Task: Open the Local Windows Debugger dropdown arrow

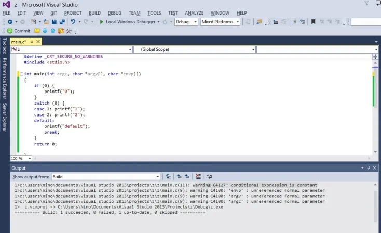Action: point(158,22)
